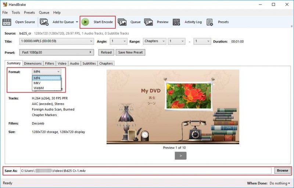Viewport: 294px width, 188px height.
Task: Select MP4 in the format list
Action: pyautogui.click(x=47, y=78)
